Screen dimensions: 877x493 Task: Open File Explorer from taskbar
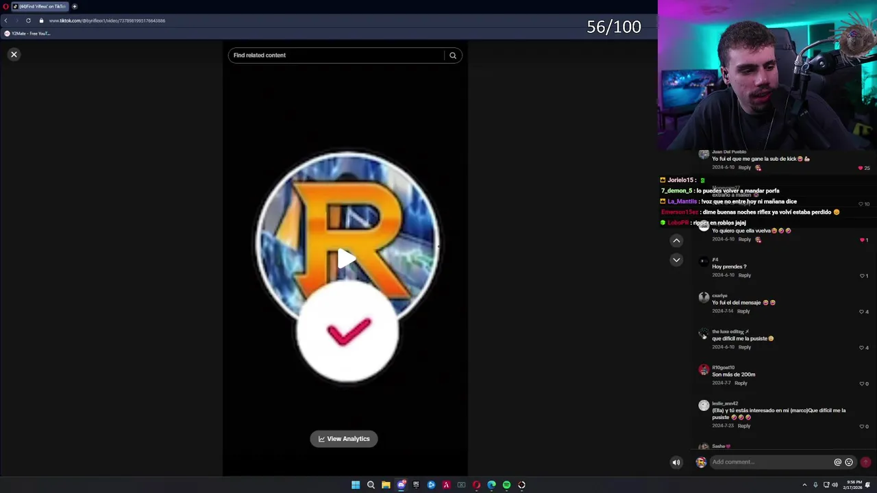tap(386, 485)
